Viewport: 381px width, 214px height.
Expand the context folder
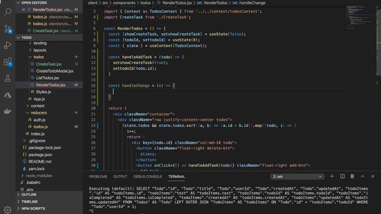point(38,106)
